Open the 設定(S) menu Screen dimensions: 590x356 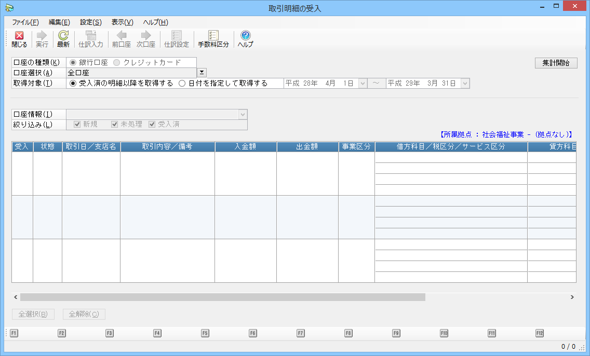[x=90, y=22]
